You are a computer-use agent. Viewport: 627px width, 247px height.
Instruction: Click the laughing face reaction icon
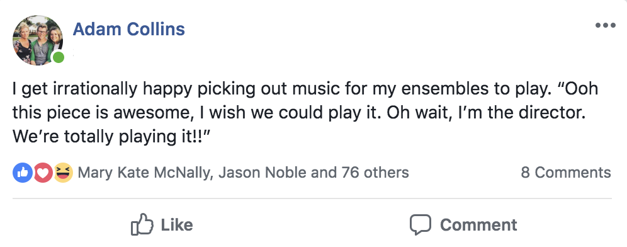pos(63,173)
